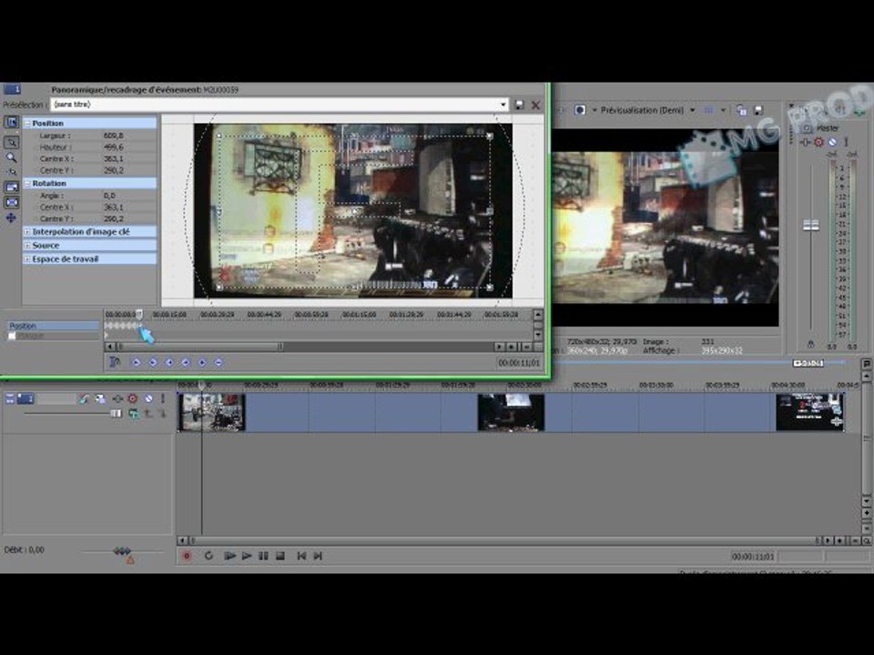Click the Largeur value 609,8
The width and height of the screenshot is (874, 655).
114,136
